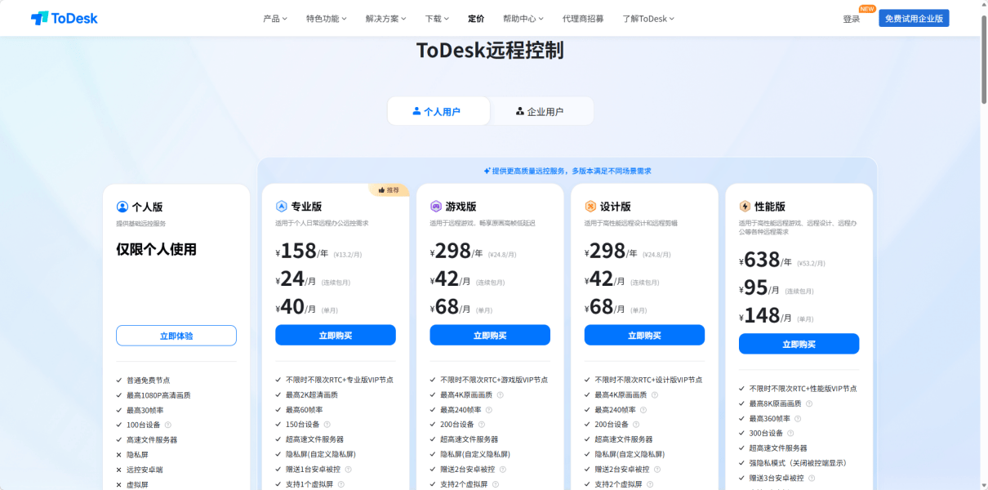The height and width of the screenshot is (490, 988).
Task: Open the 定价 navigation item
Action: point(476,18)
